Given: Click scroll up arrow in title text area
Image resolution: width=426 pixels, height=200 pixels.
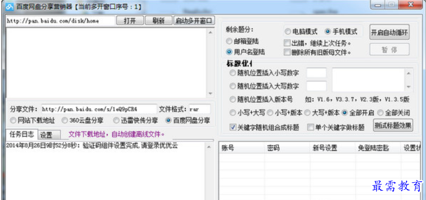Looking at the screenshot, I should click(408, 73).
